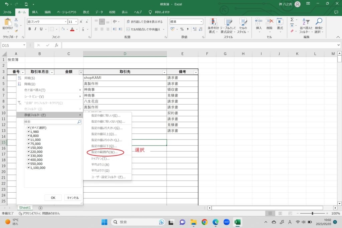The height and width of the screenshot is (228, 342).
Task: Expand the font name dropdown
Action: (65, 22)
